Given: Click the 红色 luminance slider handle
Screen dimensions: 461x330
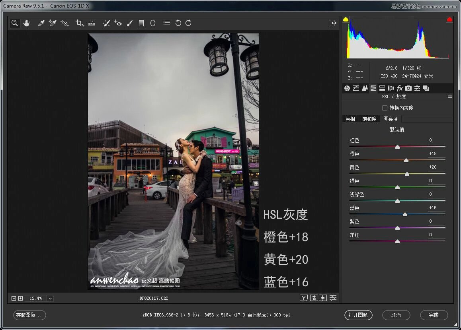Looking at the screenshot, I should [x=397, y=147].
